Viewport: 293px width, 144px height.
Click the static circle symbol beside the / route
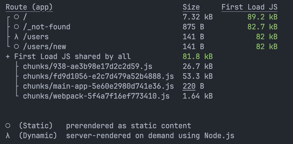(x=16, y=17)
